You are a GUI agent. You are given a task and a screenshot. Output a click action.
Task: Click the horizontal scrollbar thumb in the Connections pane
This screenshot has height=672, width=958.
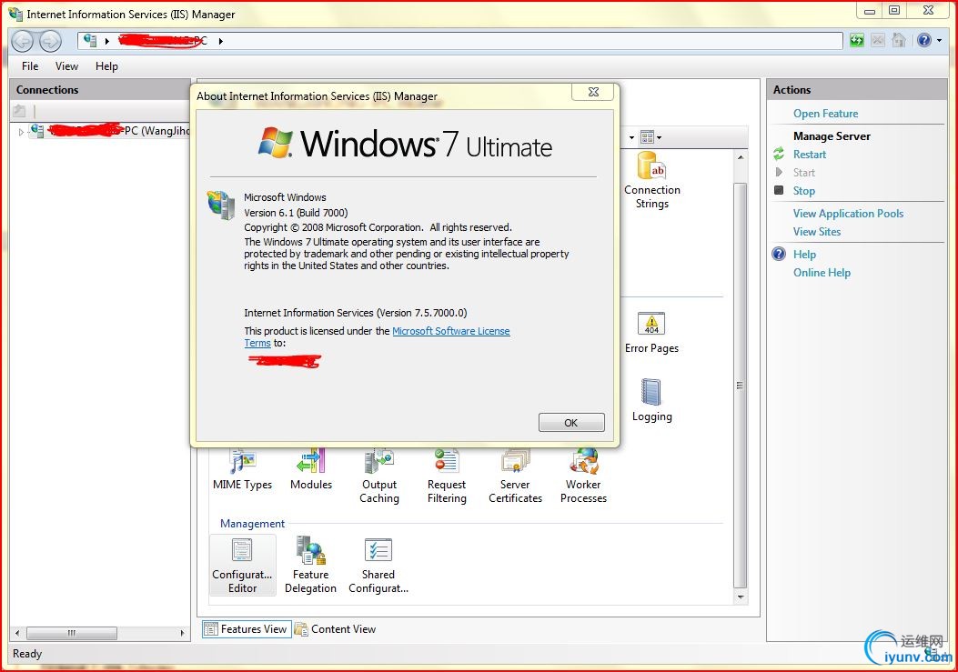tap(72, 633)
